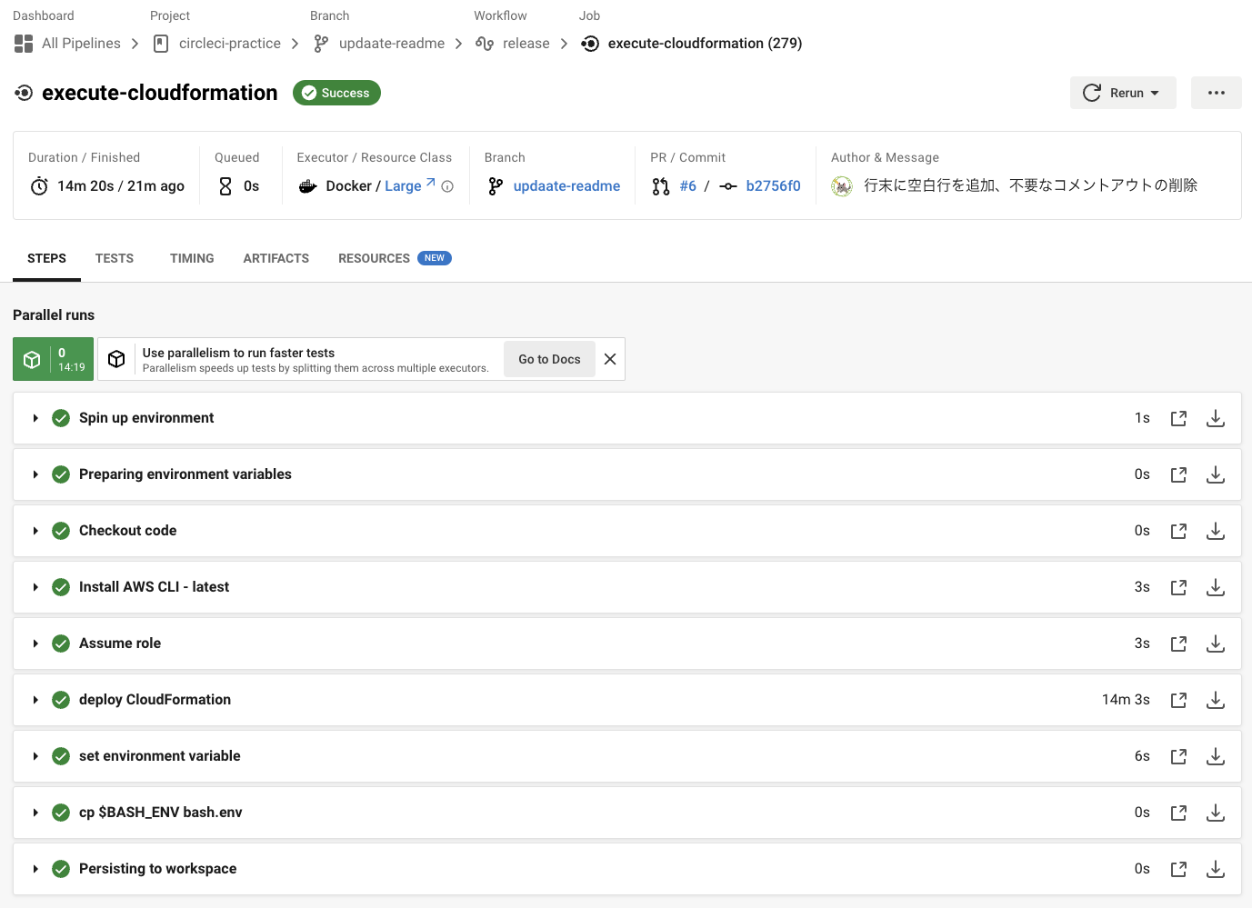Expand the Assume role step

[x=35, y=644]
